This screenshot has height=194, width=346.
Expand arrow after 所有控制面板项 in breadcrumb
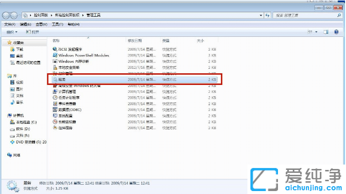pyautogui.click(x=83, y=15)
